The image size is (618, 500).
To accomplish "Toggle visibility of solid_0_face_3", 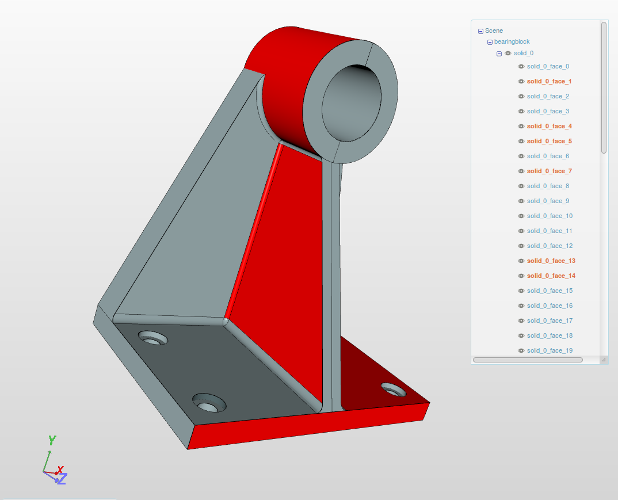I will point(521,112).
